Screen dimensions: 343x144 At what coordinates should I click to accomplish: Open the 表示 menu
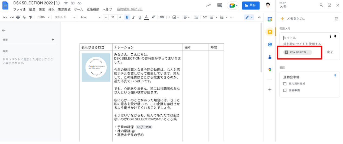(42, 9)
